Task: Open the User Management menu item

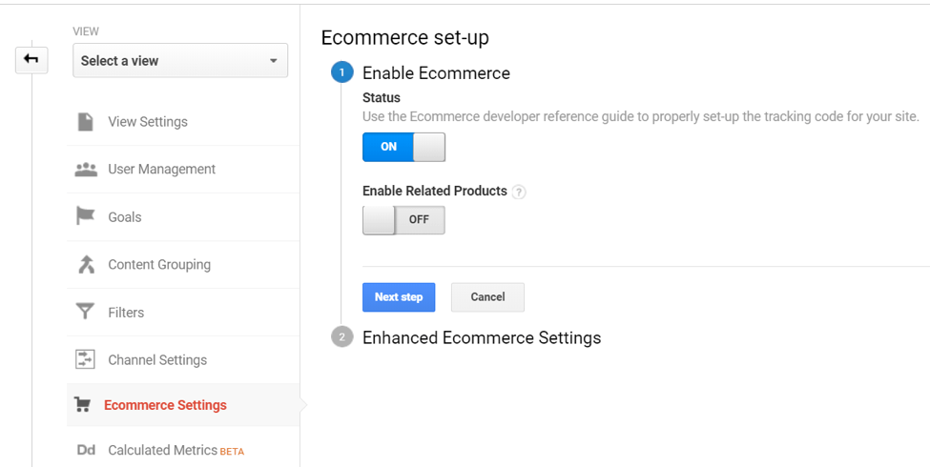Action: click(161, 170)
